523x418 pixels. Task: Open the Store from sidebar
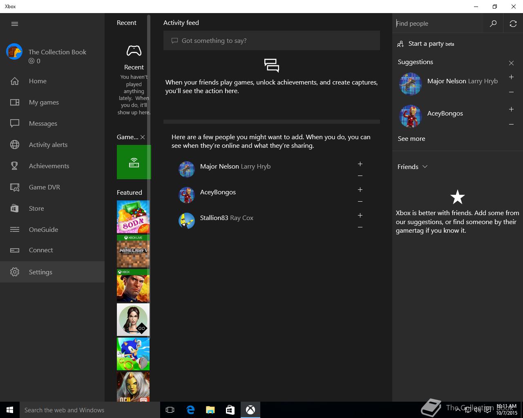point(52,208)
